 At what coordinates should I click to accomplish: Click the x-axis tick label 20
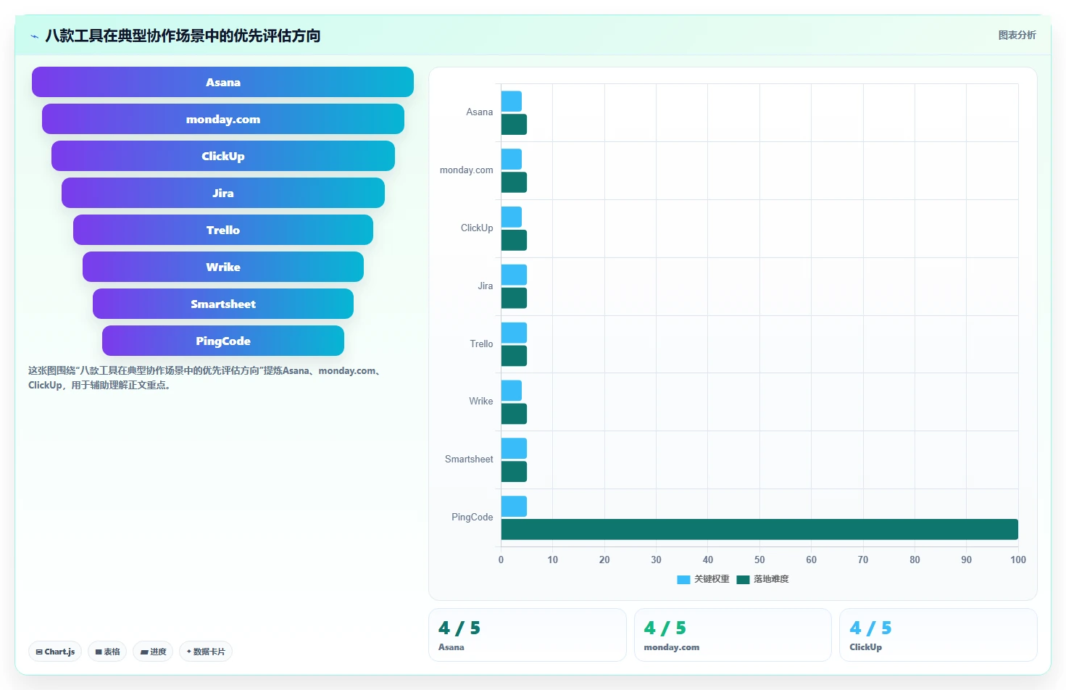[x=604, y=560]
